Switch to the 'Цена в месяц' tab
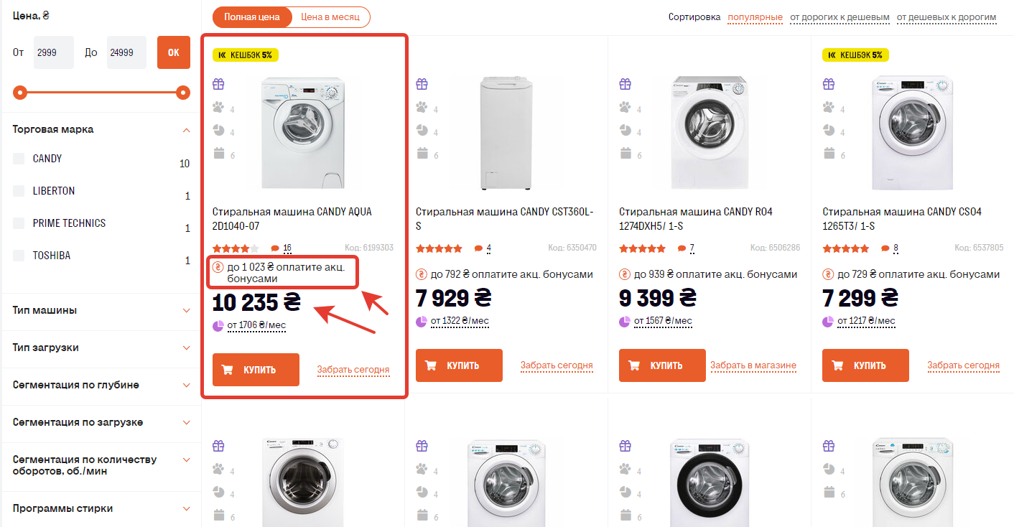1014x527 pixels. pyautogui.click(x=330, y=17)
